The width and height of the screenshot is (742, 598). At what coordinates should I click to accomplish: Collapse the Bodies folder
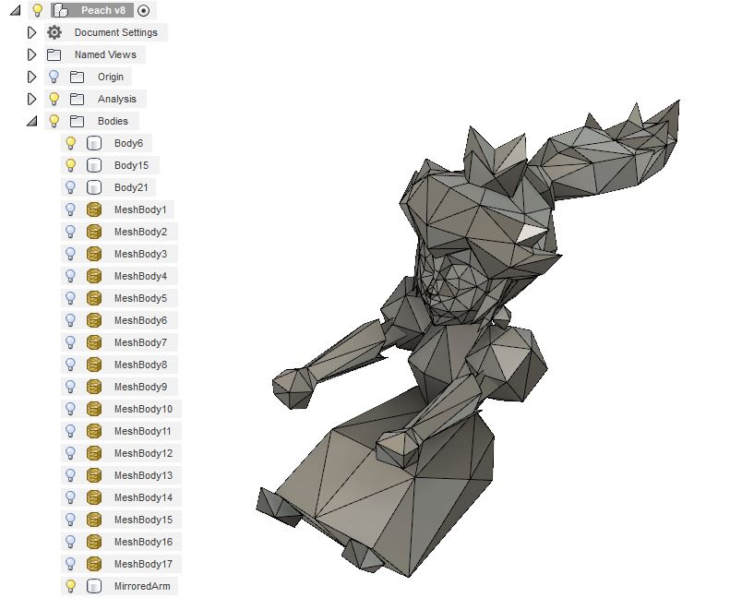31,121
